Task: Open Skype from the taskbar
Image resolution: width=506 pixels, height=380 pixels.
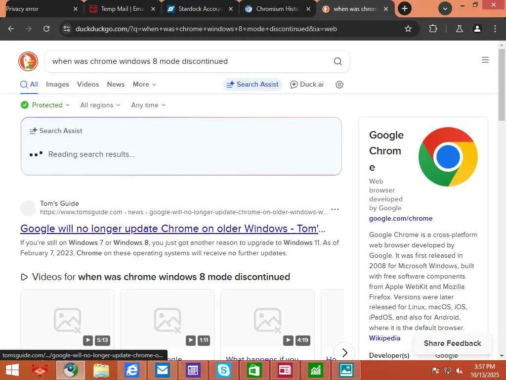Action: pos(223,370)
